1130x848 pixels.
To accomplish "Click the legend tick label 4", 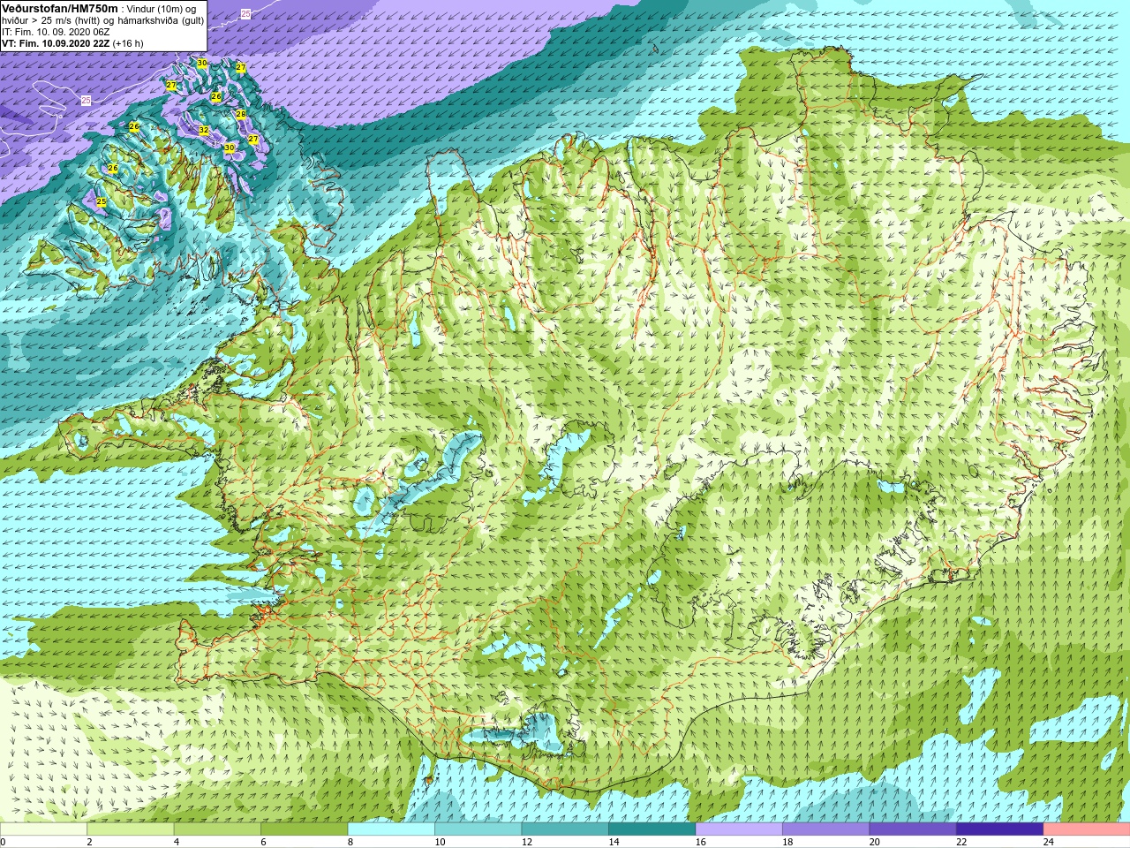I will tap(177, 842).
